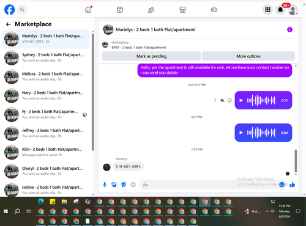Image resolution: width=306 pixels, height=226 pixels.
Task: Click Mark as pending button
Action: point(151,56)
